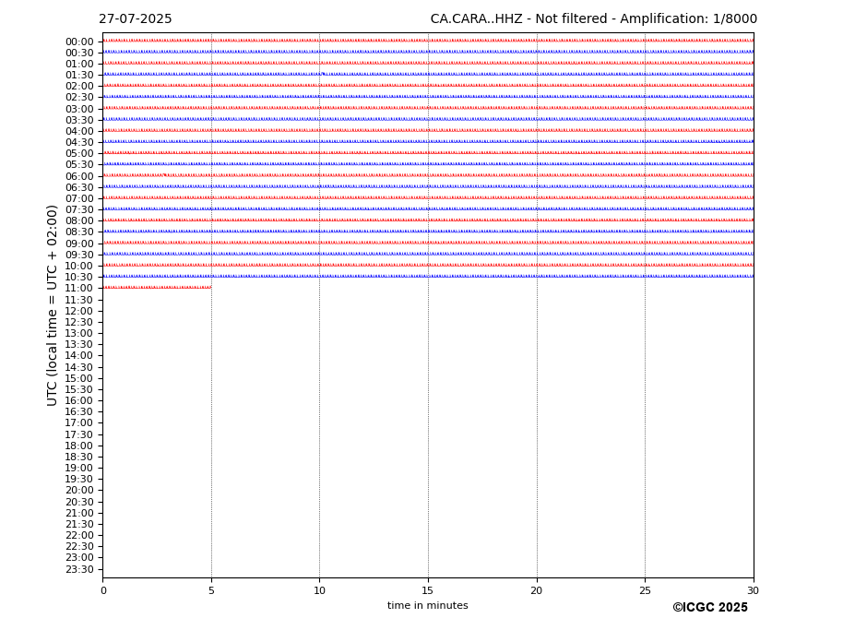The height and width of the screenshot is (642, 855).
Task: Click the x-axis tick label 20
Action: click(x=537, y=590)
